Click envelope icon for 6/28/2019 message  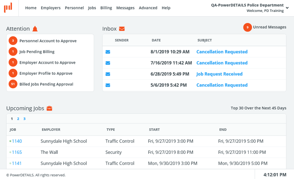(108, 74)
